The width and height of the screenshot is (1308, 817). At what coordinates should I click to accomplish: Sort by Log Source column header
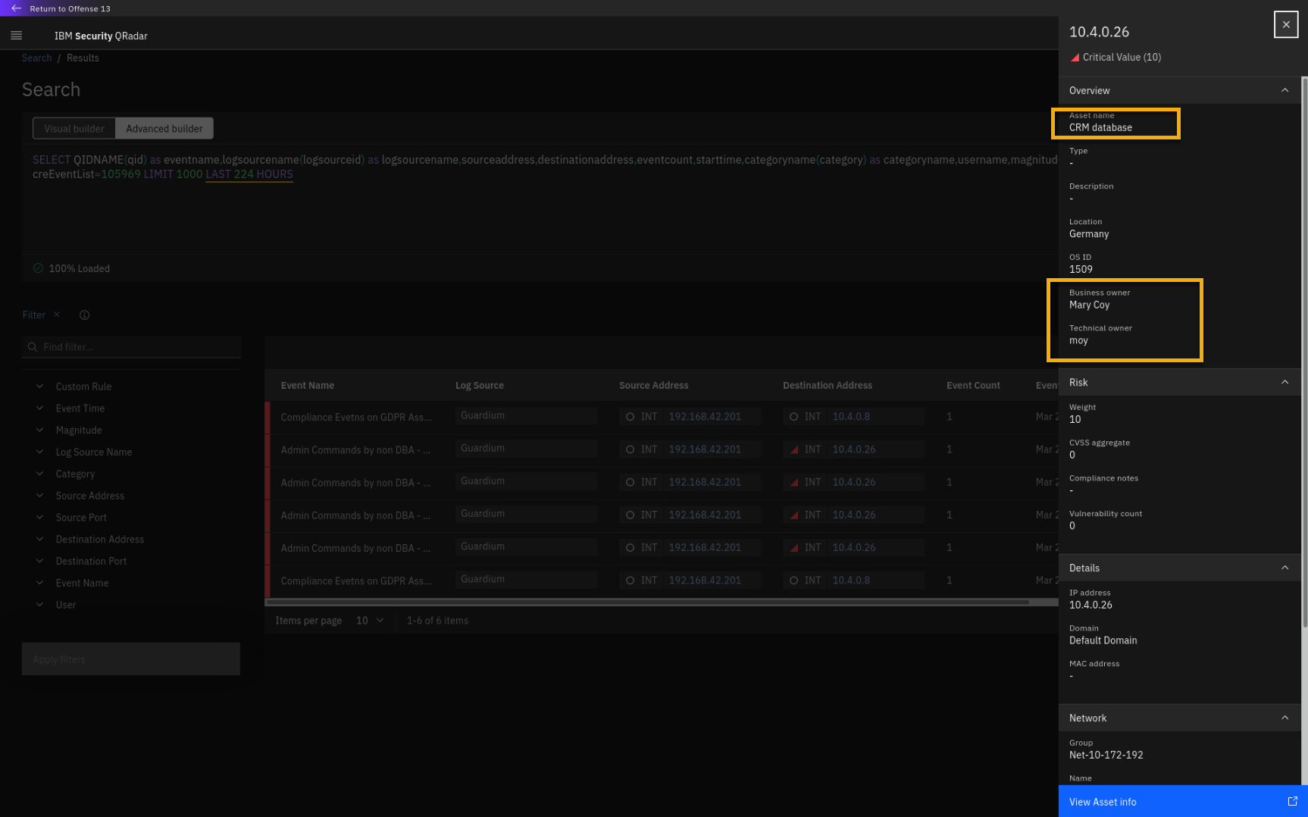(480, 386)
